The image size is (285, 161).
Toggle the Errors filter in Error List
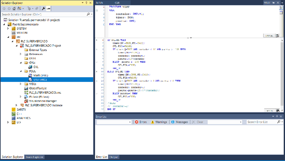click(x=141, y=122)
